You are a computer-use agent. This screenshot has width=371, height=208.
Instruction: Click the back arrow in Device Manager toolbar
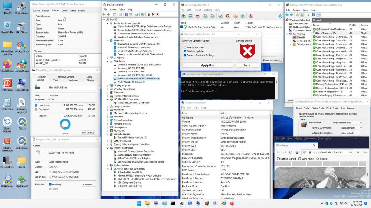click(104, 14)
